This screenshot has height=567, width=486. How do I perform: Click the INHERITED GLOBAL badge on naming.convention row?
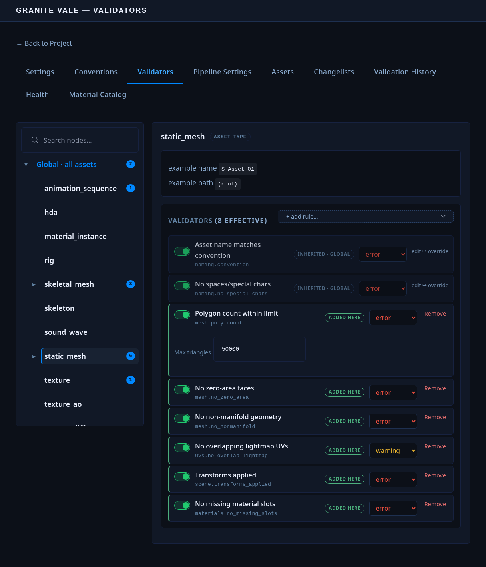click(x=324, y=254)
